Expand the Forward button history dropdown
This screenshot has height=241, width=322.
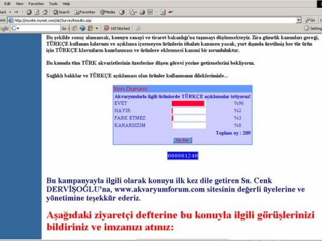click(22, 12)
